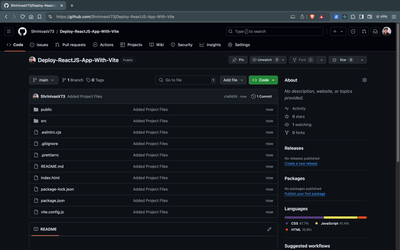The image size is (400, 250).
Task: Click Publish your first package link
Action: click(x=305, y=194)
